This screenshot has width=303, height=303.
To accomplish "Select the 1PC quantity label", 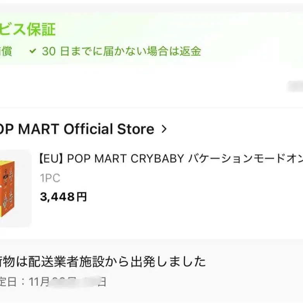I will [50, 178].
